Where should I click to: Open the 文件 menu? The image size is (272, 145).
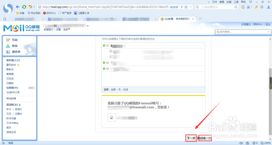click(215, 2)
